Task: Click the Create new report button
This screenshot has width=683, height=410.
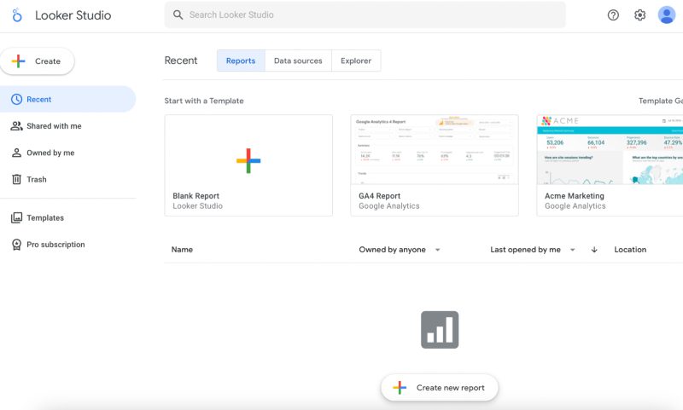Action: pyautogui.click(x=440, y=387)
